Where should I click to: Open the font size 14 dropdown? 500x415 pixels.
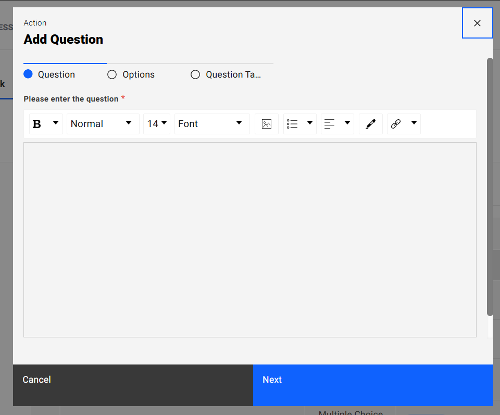click(x=157, y=124)
